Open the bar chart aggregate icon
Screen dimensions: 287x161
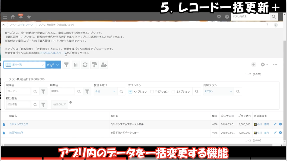point(76,64)
